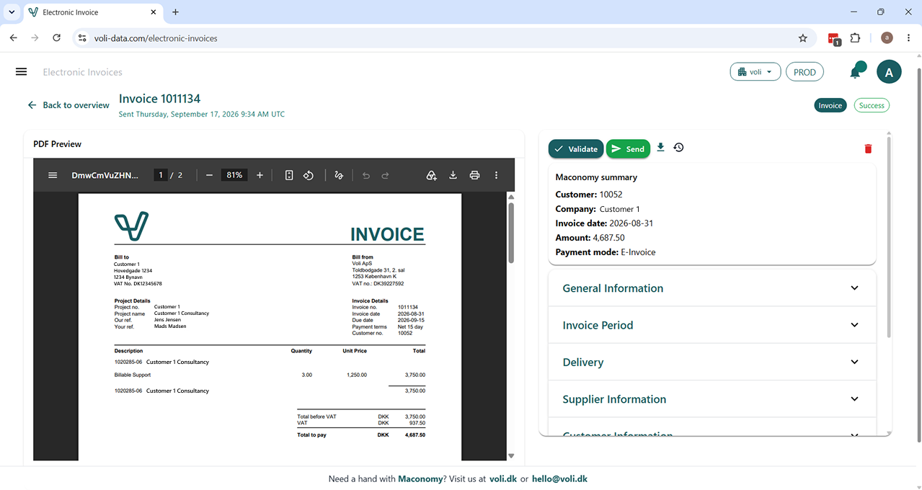The height and width of the screenshot is (490, 922).
Task: Click Payment mode E-Invoice text
Action: [x=606, y=252]
